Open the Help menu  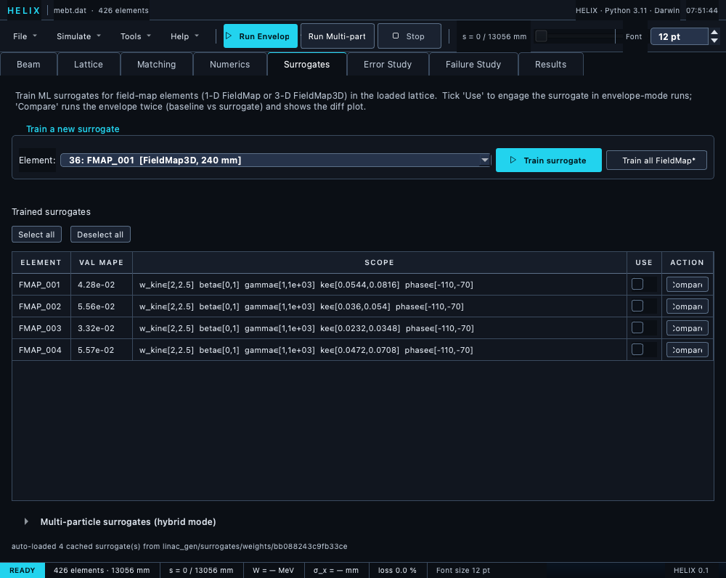click(x=184, y=36)
